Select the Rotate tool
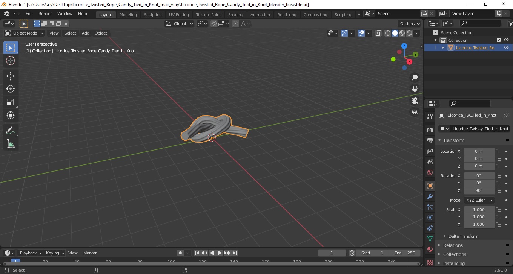513x274 pixels. (11, 89)
